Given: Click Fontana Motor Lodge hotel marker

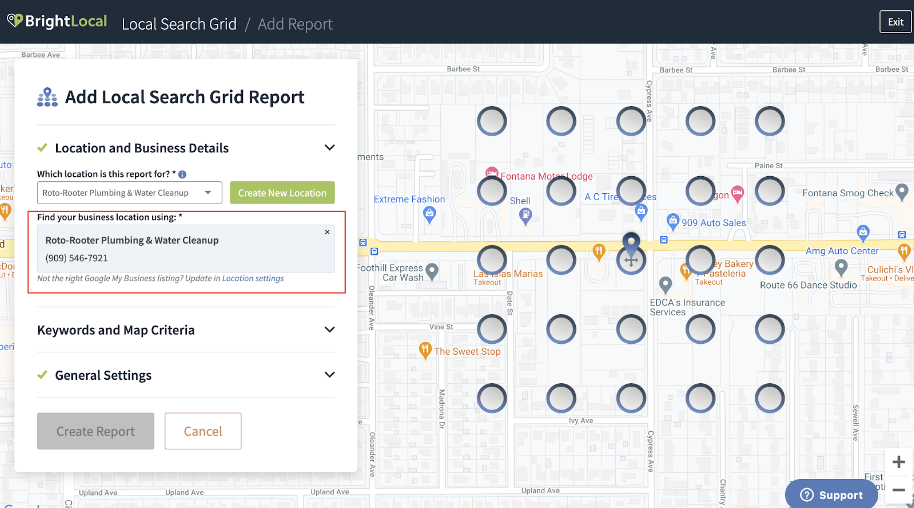Looking at the screenshot, I should (492, 173).
